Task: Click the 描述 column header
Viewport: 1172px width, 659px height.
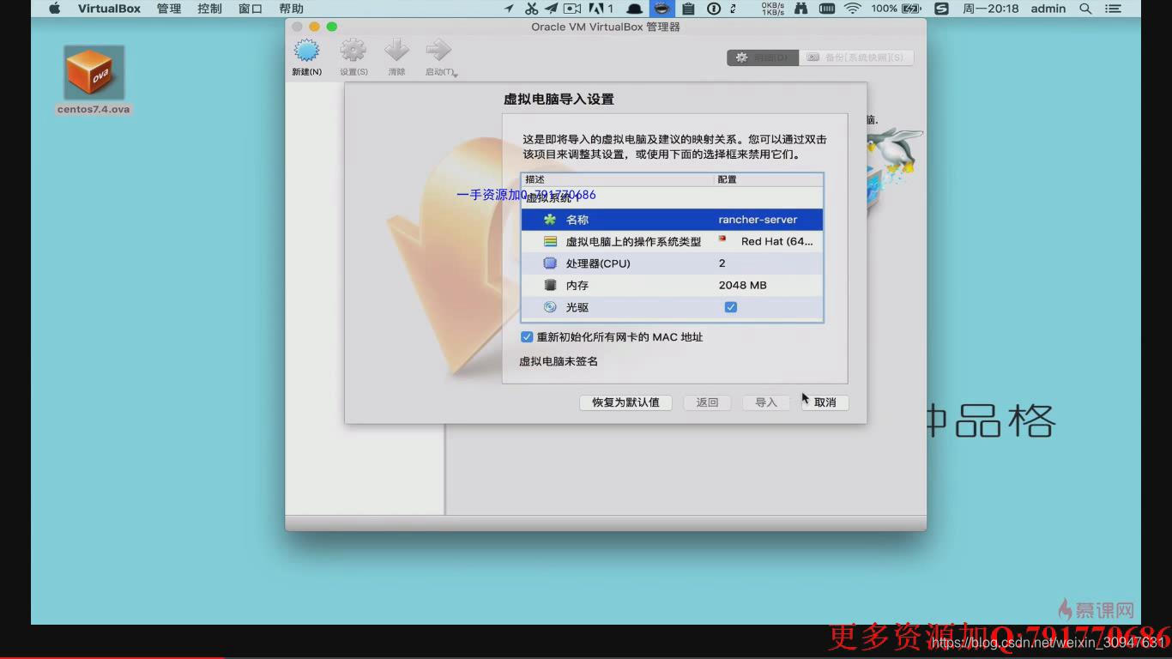Action: (617, 179)
